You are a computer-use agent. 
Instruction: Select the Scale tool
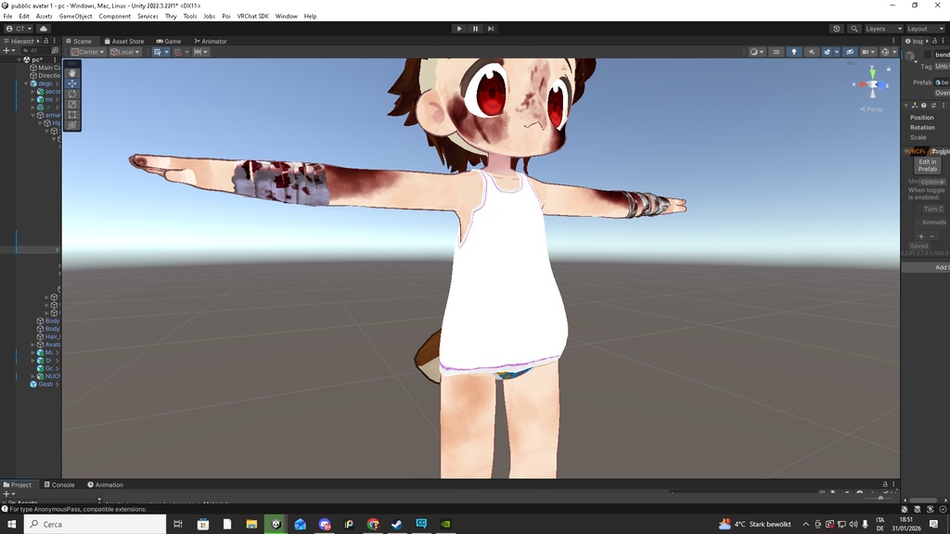tap(72, 104)
